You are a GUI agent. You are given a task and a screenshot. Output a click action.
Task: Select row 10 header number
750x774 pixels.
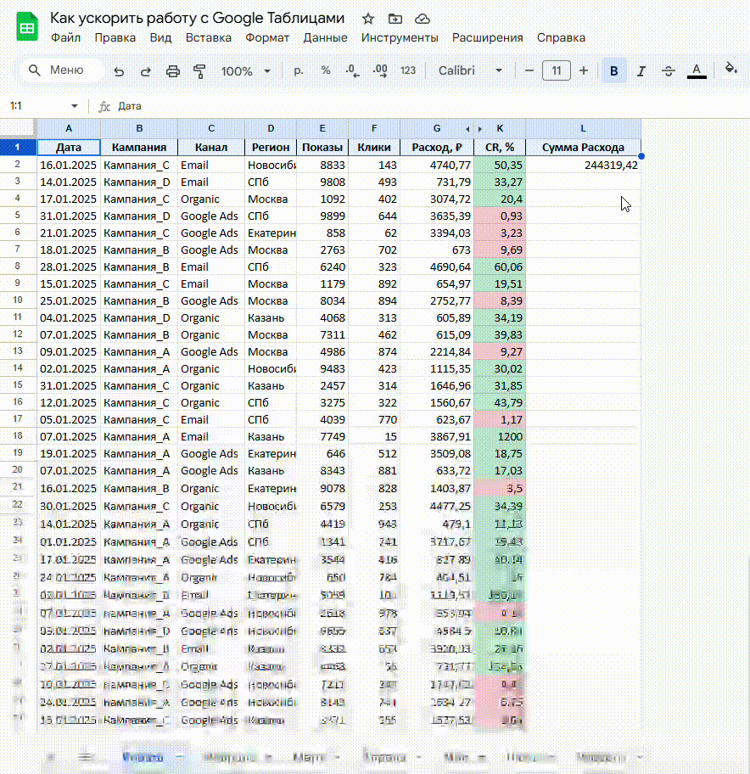point(18,300)
